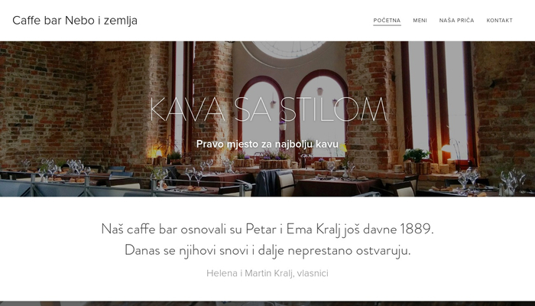
Task: Click the green potted plant on the right windowsill
Action: point(417,155)
